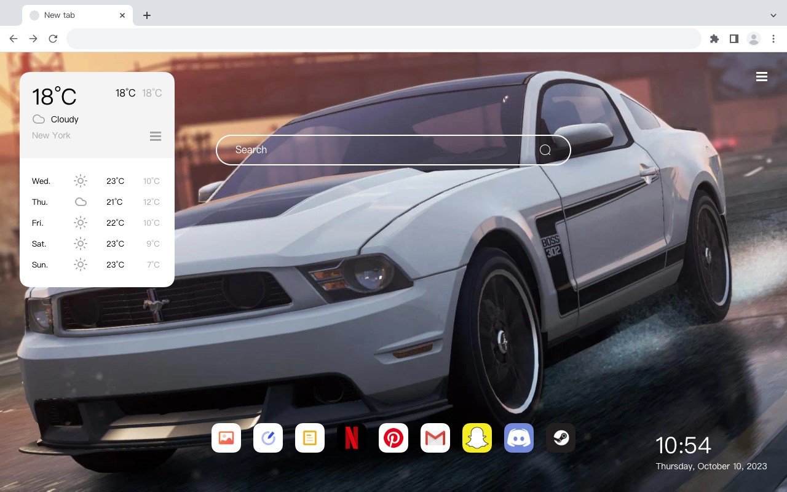Select the Fri. forecast row label
Viewport: 787px width, 492px height.
click(x=38, y=223)
